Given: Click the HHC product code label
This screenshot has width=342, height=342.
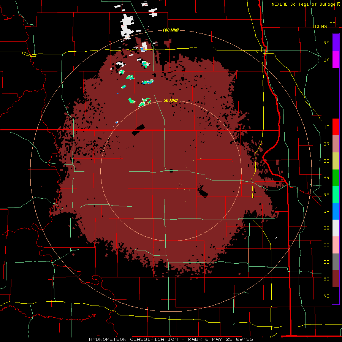Looking at the screenshot, I should (x=334, y=23).
